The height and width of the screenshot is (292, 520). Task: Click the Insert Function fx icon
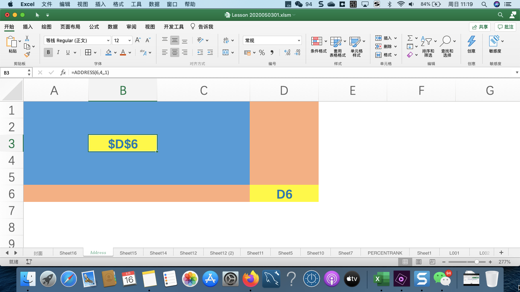point(63,72)
